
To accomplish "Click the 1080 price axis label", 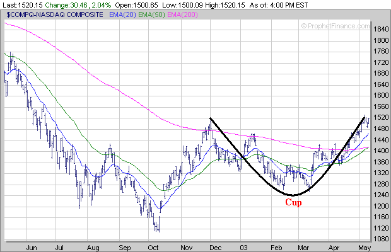I will click(381, 239).
